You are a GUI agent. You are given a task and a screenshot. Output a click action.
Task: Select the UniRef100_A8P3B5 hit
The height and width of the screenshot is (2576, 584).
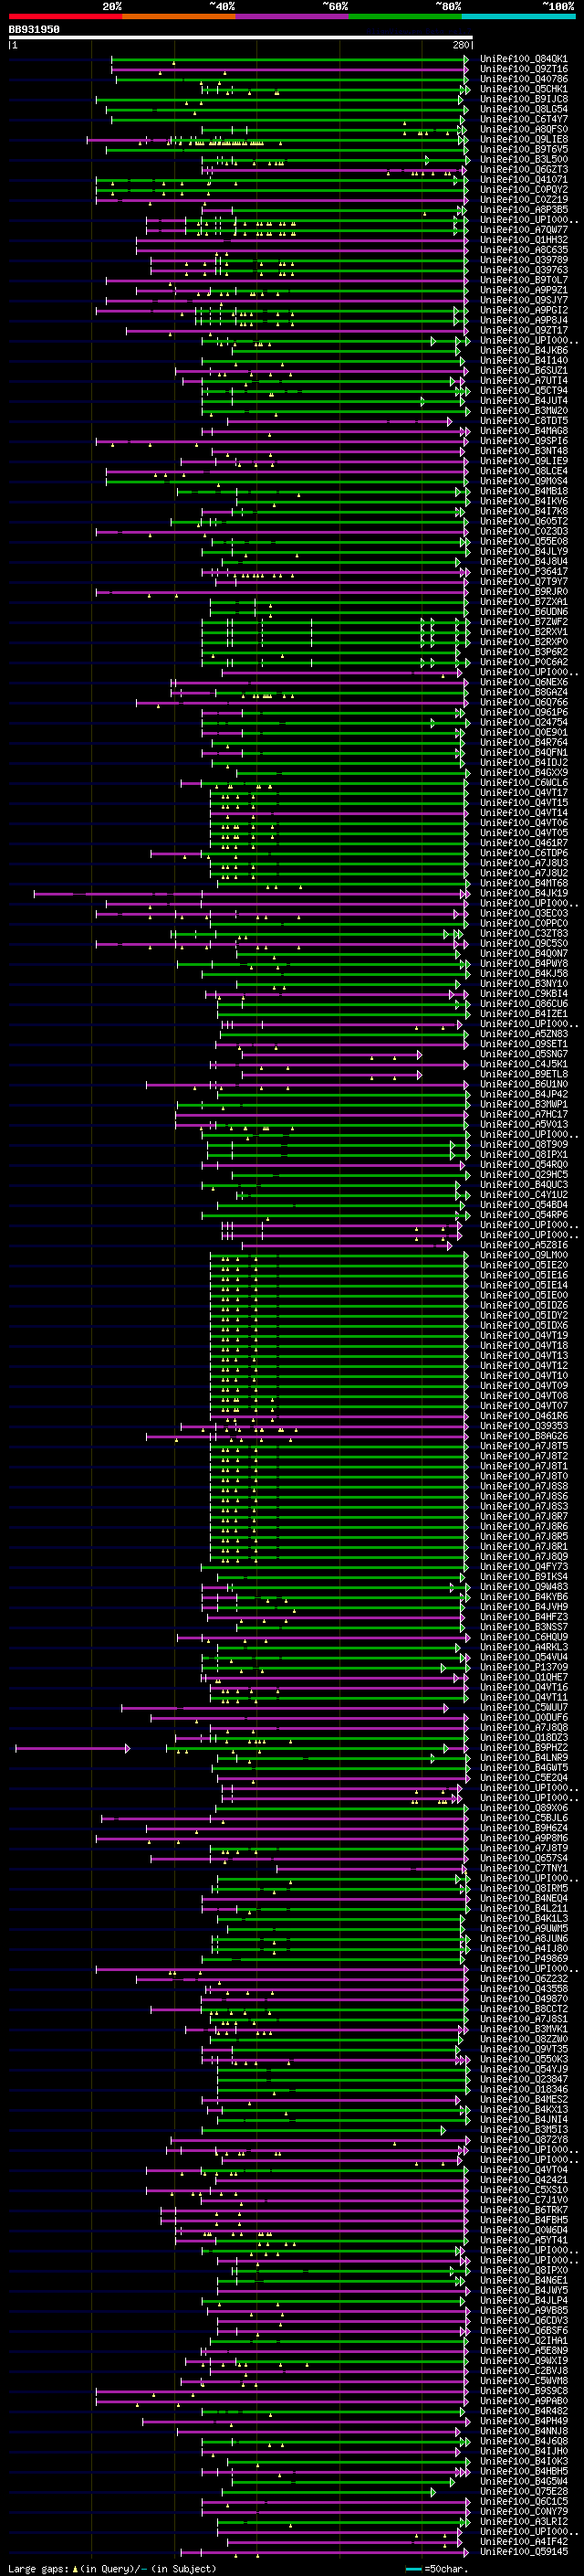[x=524, y=210]
